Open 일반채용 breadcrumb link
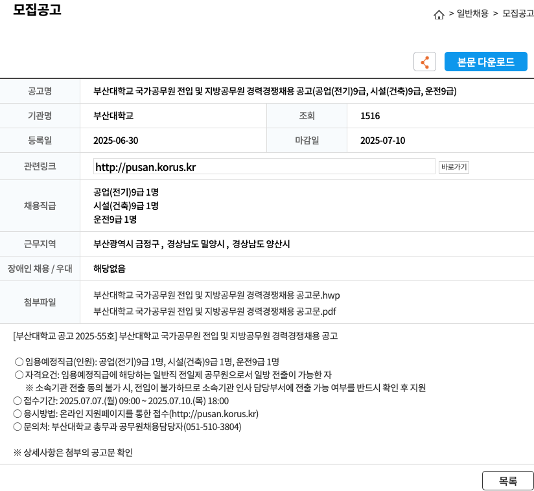The width and height of the screenshot is (534, 491). coord(472,14)
